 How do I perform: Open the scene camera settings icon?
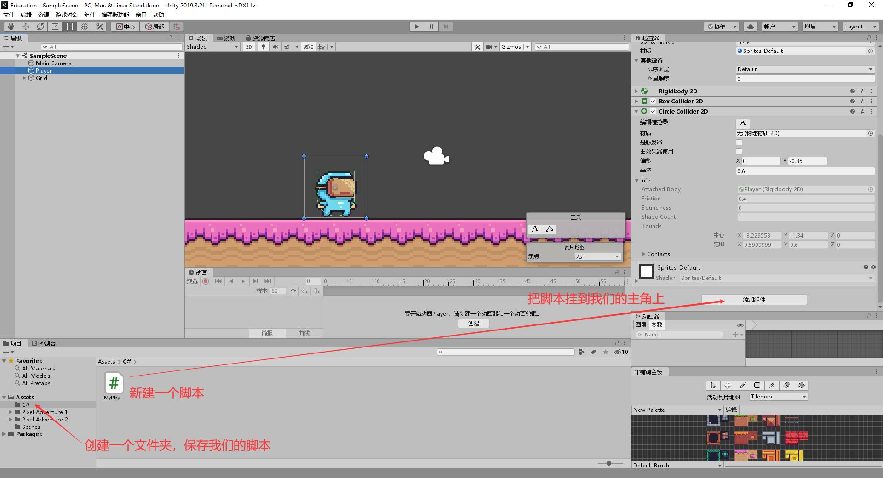489,47
